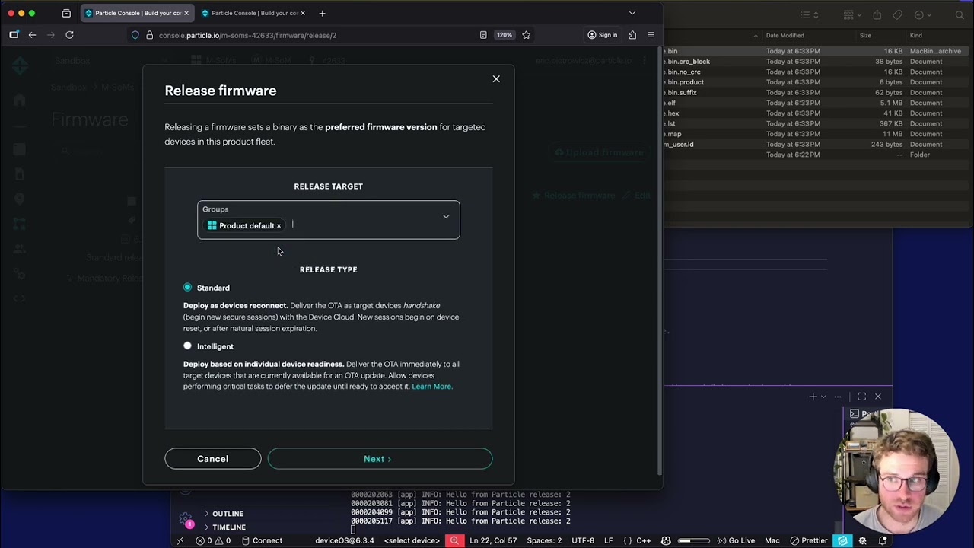Start Go Live server

coord(736,540)
